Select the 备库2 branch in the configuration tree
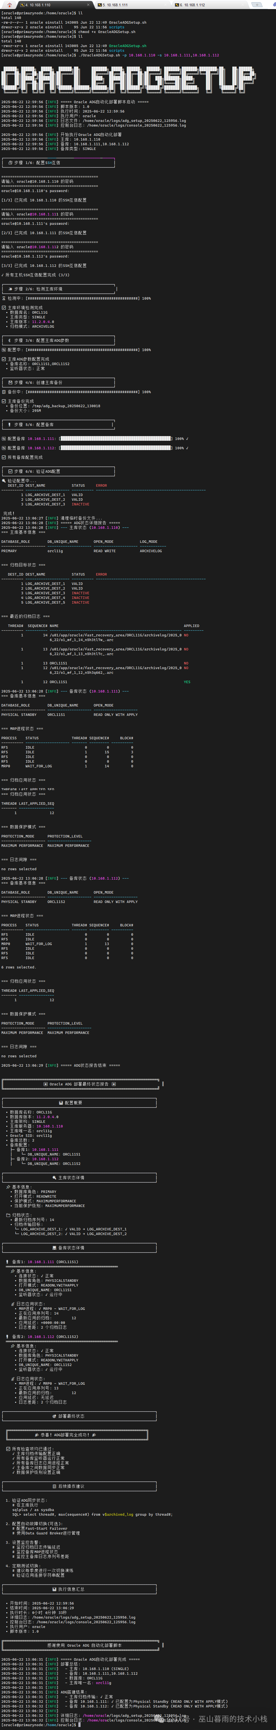276x1730 pixels. (23, 1159)
